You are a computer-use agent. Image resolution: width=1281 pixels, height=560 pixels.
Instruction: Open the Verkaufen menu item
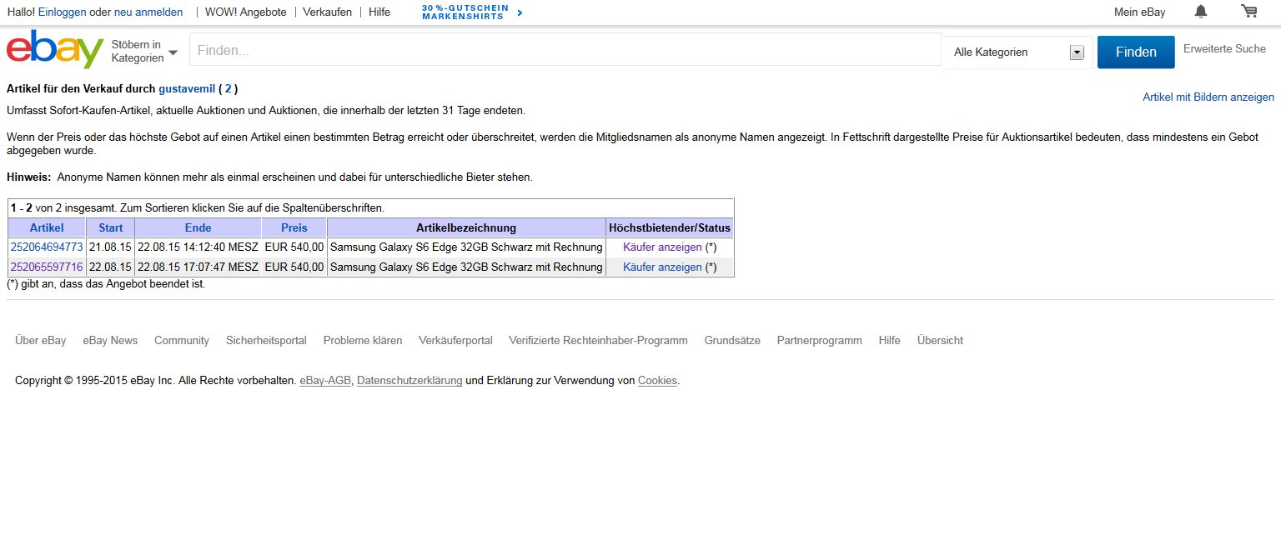[x=327, y=12]
